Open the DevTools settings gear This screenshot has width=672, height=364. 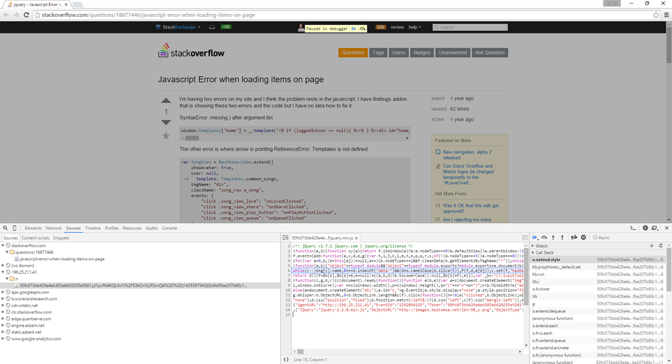(x=645, y=228)
